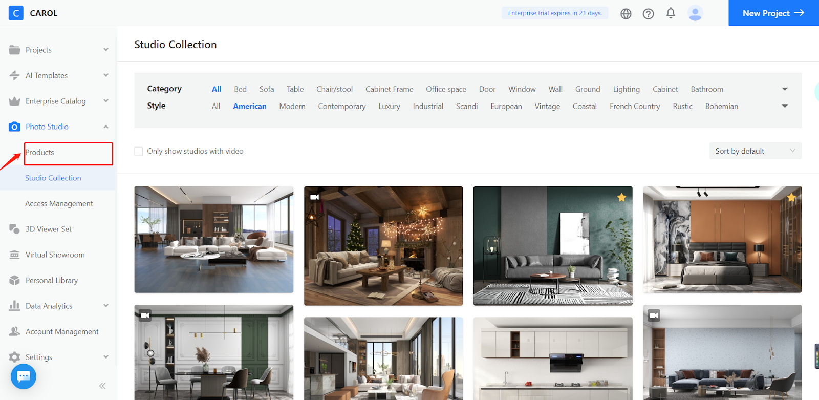
Task: Open Access Management in the sidebar
Action: tap(59, 203)
